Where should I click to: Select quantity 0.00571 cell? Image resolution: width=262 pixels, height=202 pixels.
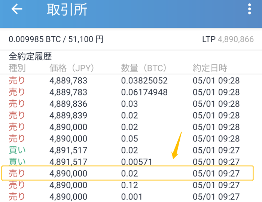coord(137,162)
